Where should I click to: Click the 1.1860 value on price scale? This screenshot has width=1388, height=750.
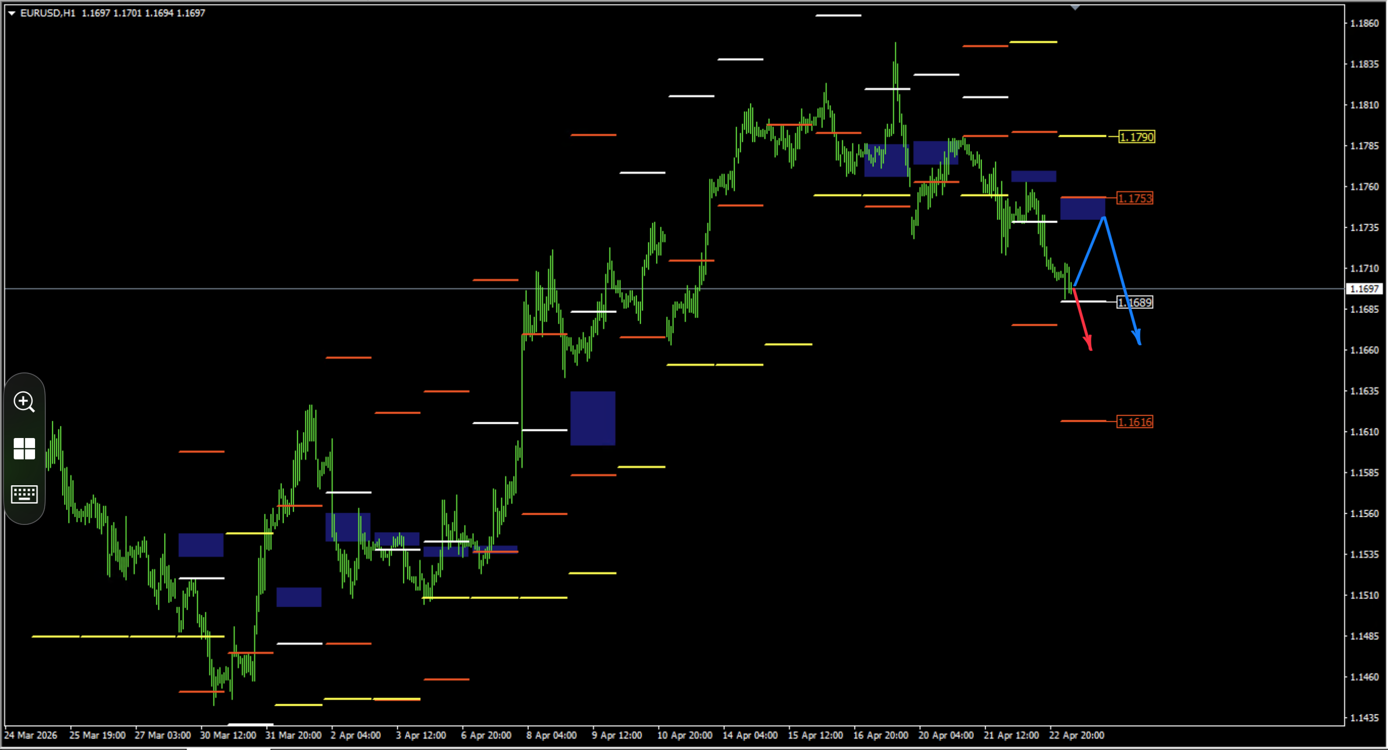click(1364, 23)
